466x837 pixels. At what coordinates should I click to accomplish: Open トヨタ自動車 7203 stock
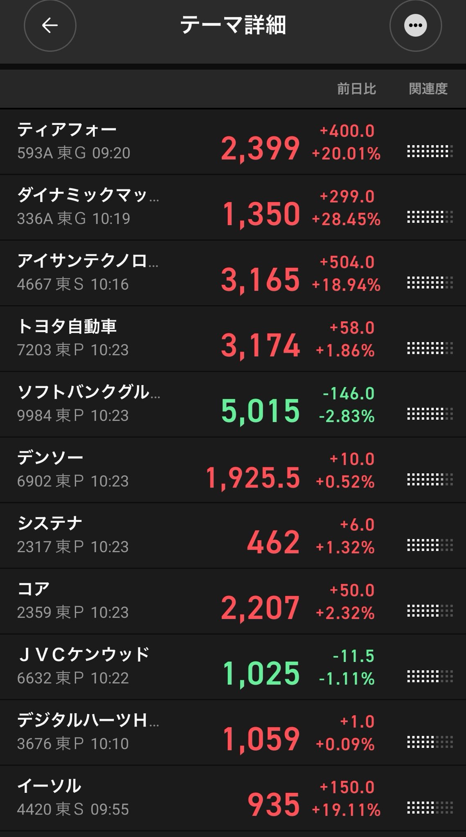point(233,339)
